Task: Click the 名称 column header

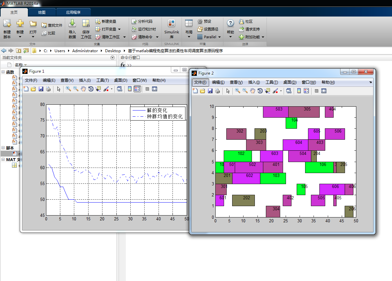Action: [19, 65]
